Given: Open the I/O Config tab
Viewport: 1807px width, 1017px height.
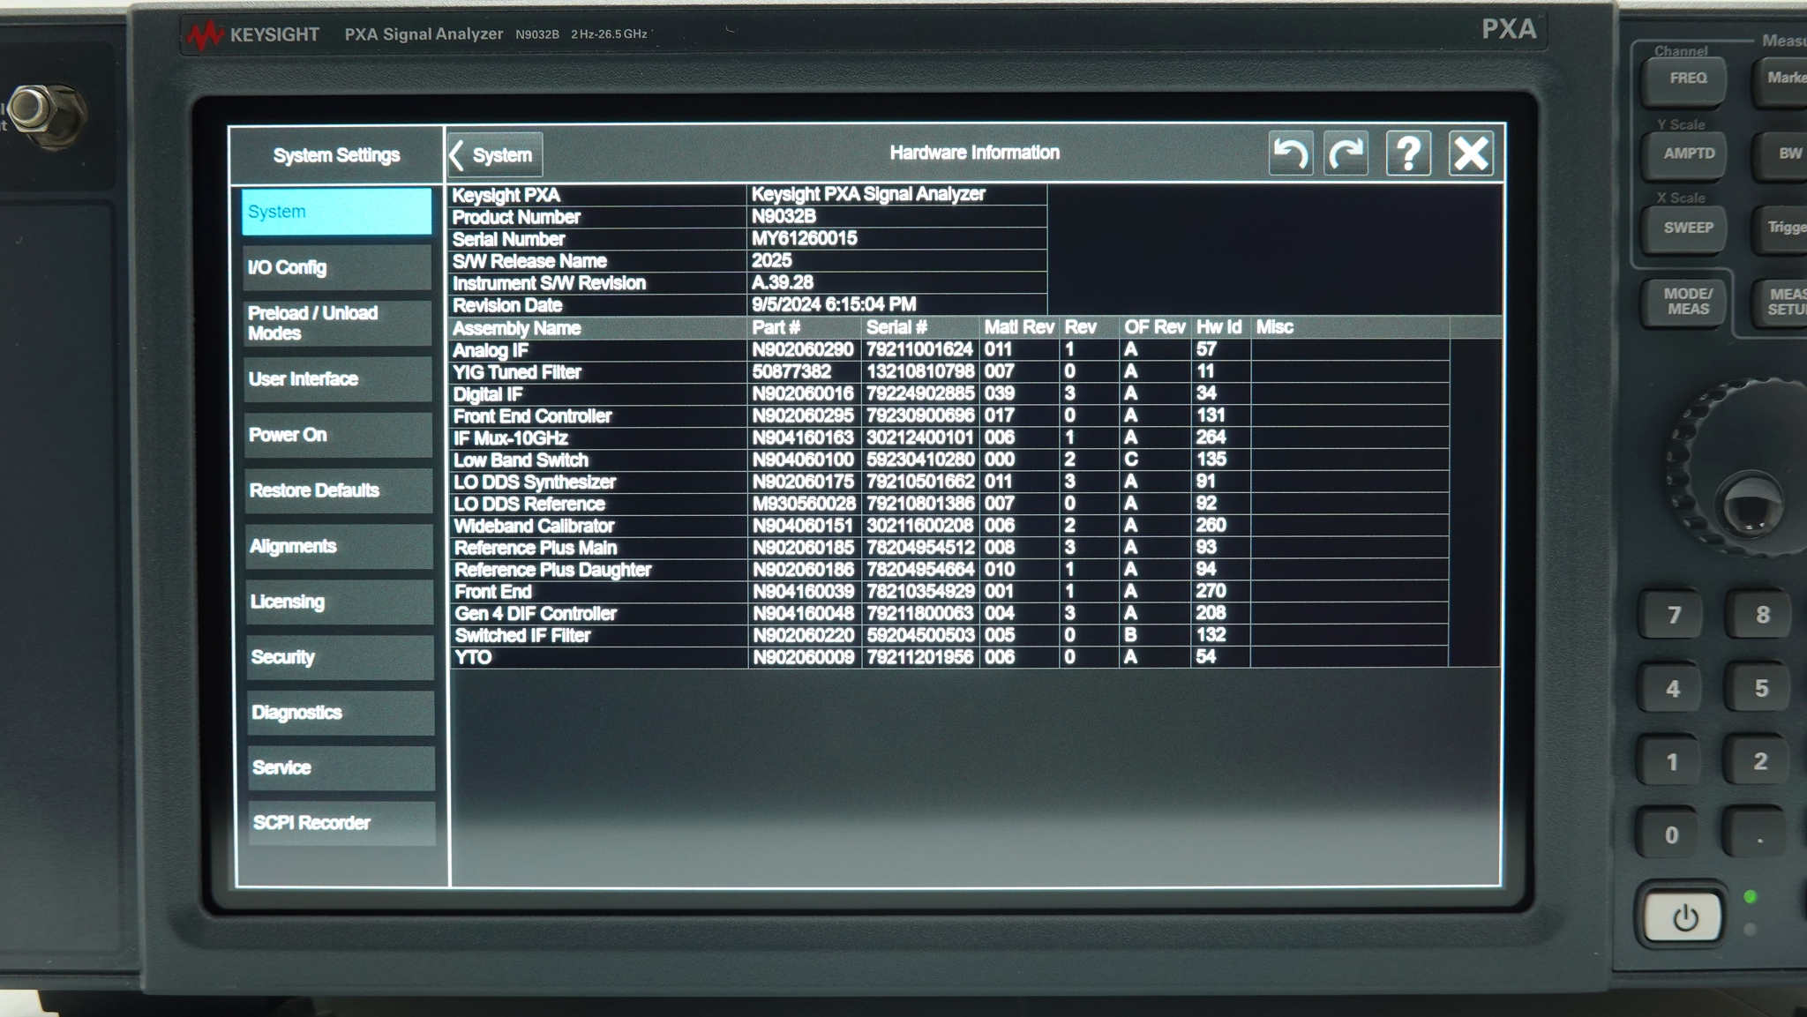Looking at the screenshot, I should click(x=336, y=267).
